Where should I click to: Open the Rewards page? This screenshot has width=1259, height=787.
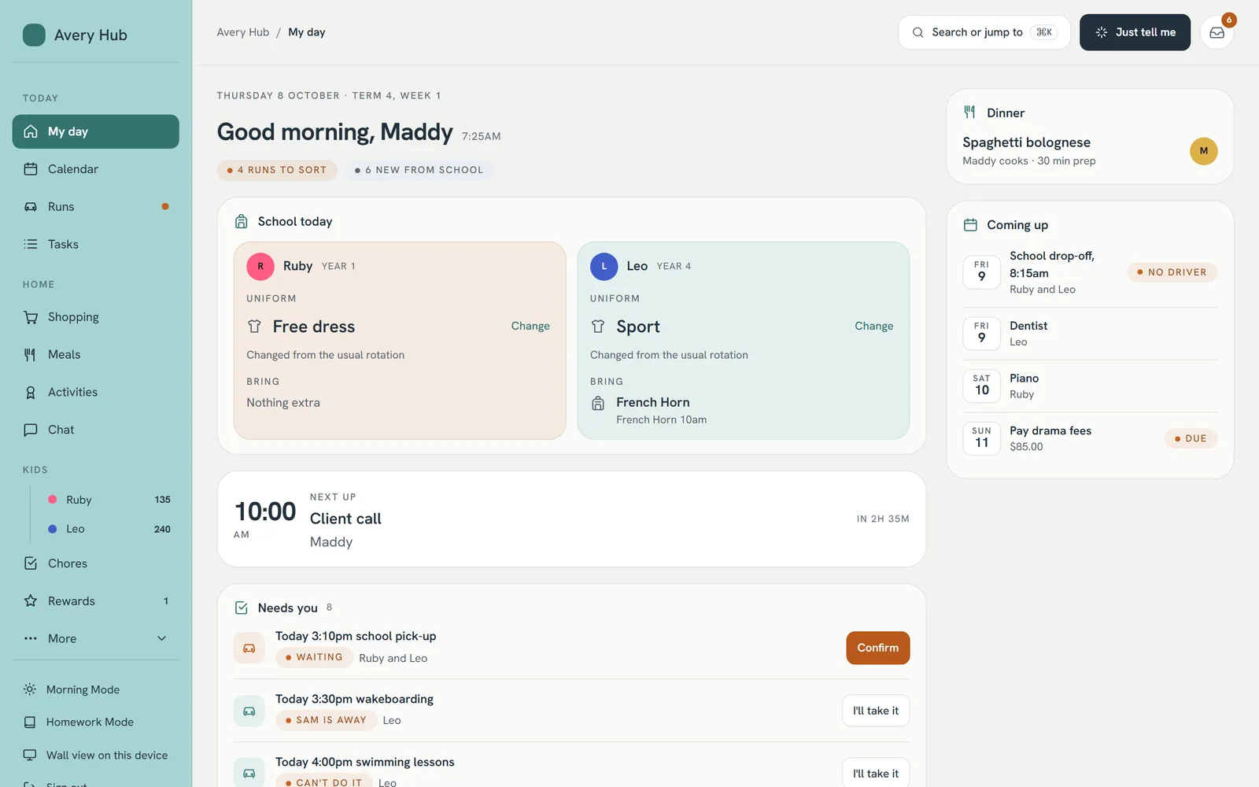(96, 601)
